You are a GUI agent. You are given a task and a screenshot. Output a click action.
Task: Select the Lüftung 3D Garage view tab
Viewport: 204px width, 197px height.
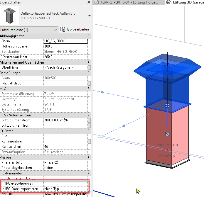click(x=185, y=2)
